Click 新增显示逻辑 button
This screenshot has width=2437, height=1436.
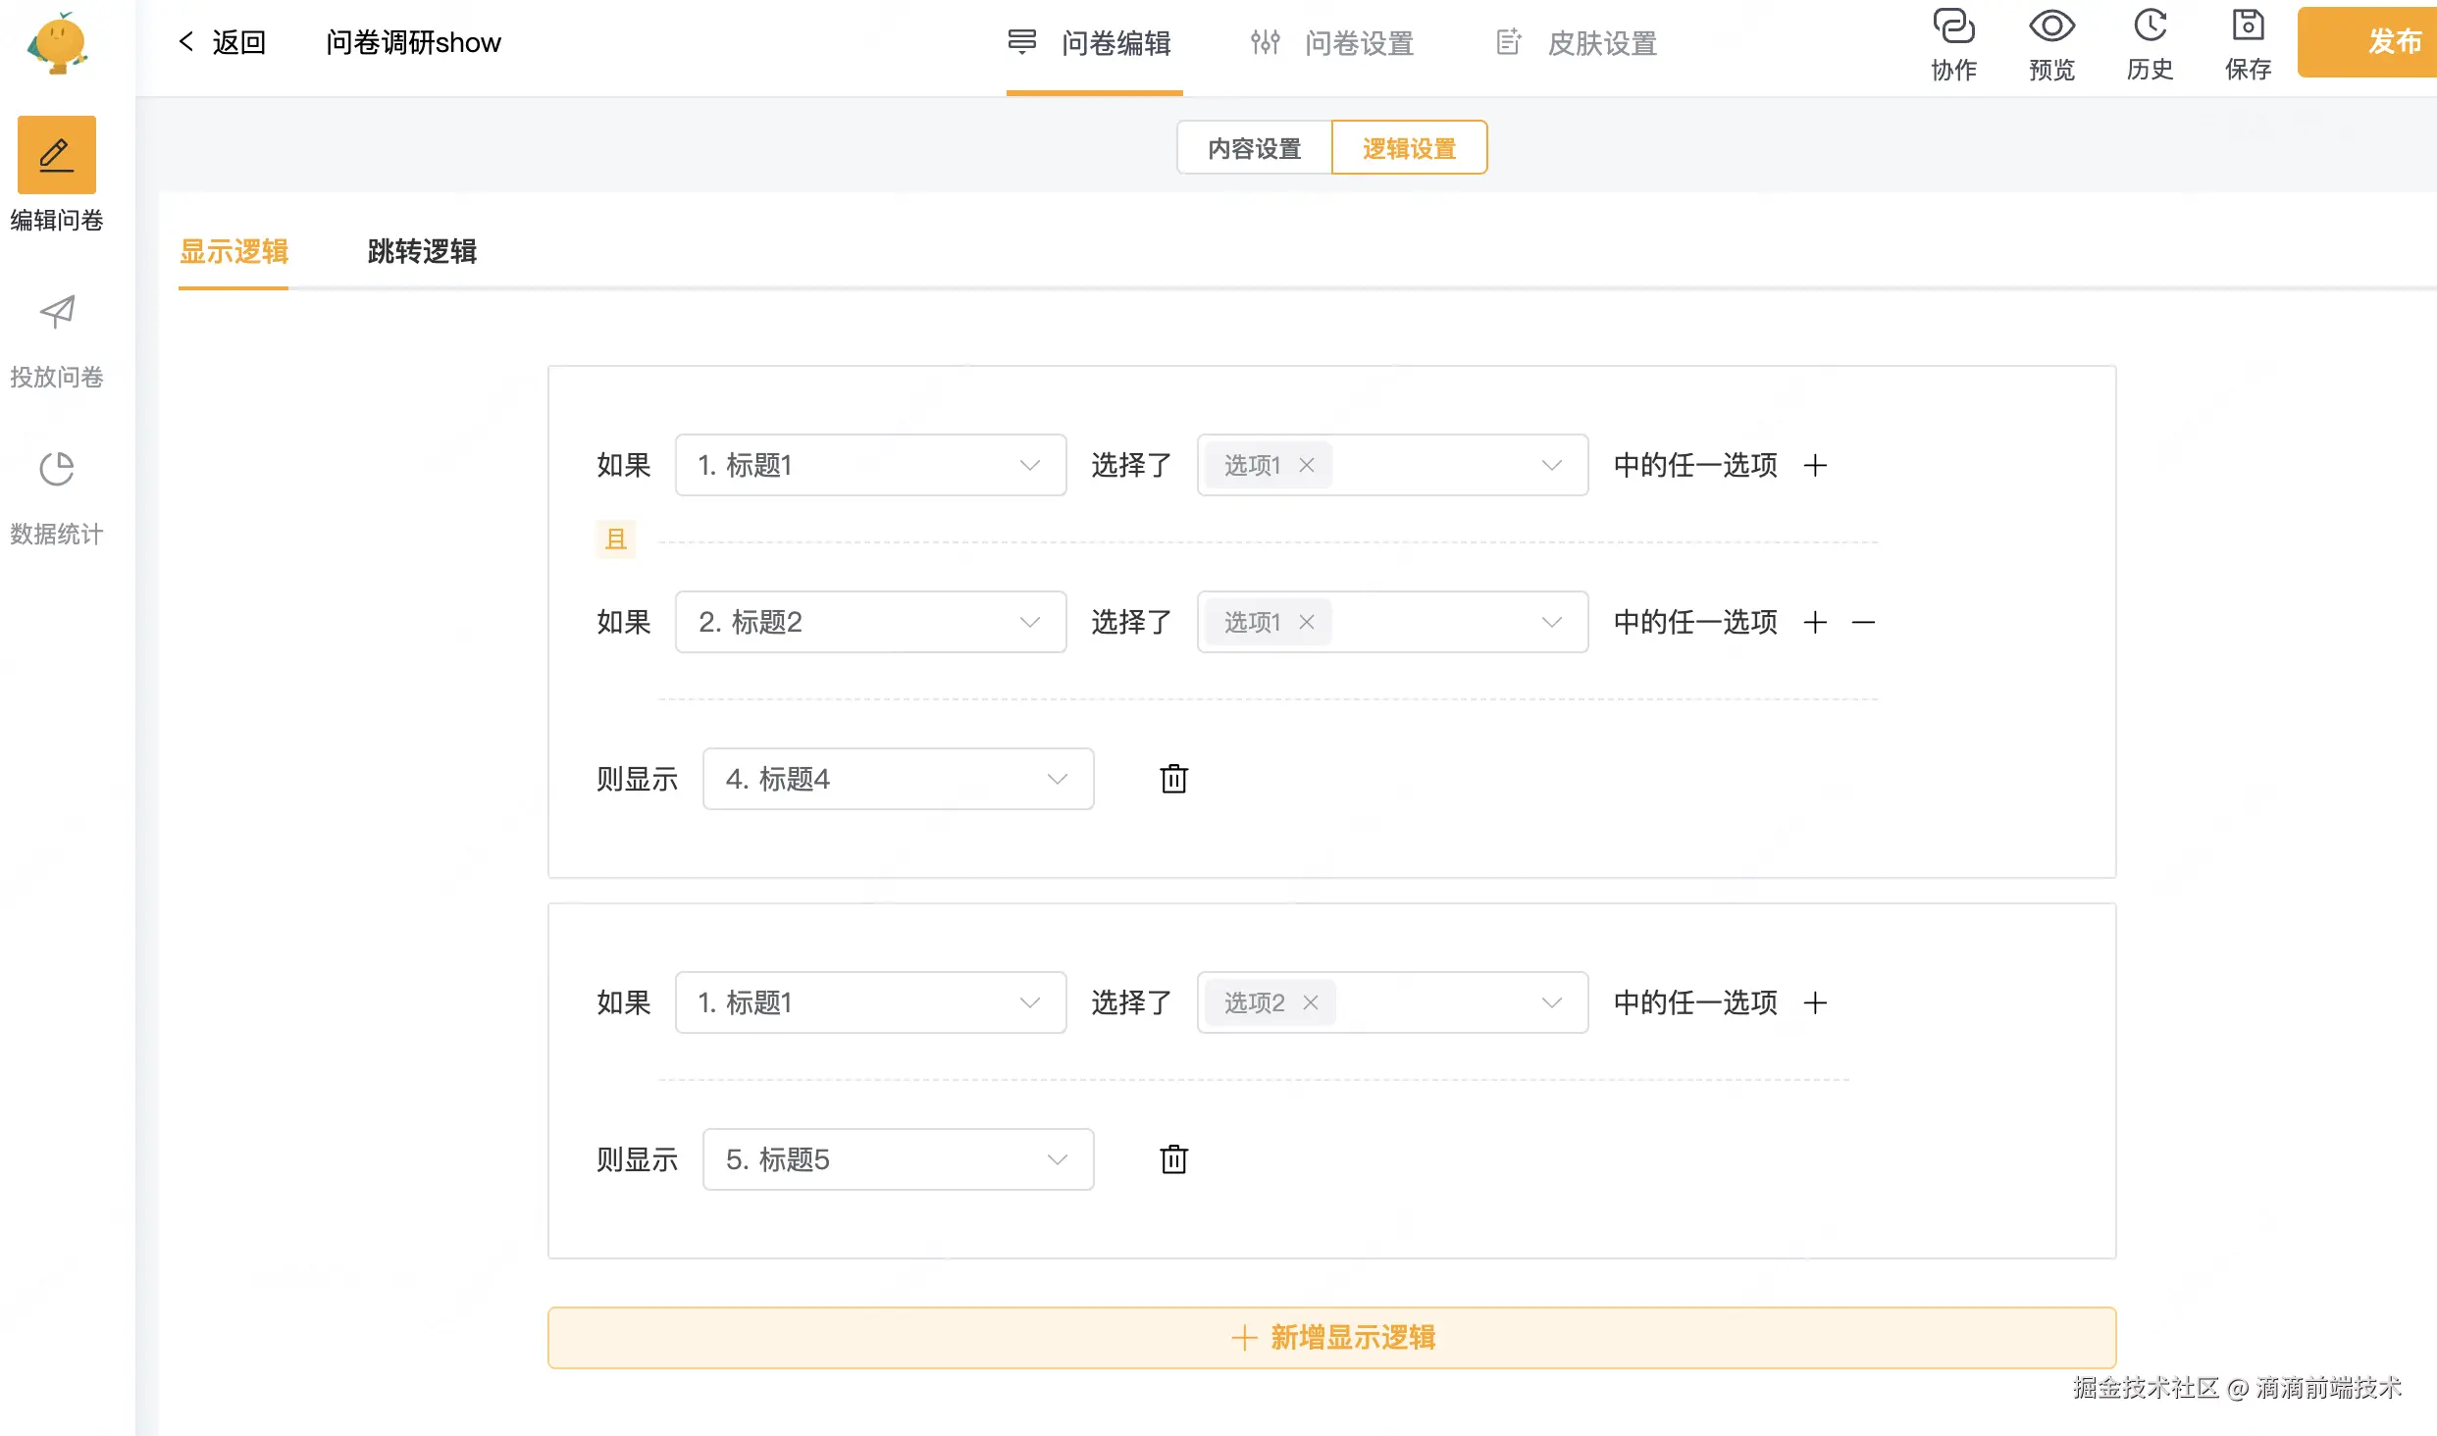[x=1331, y=1337]
